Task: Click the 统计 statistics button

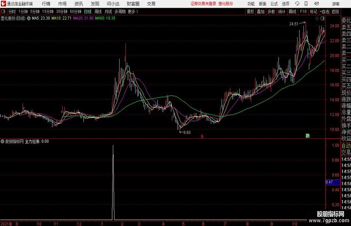Action: pyautogui.click(x=282, y=12)
